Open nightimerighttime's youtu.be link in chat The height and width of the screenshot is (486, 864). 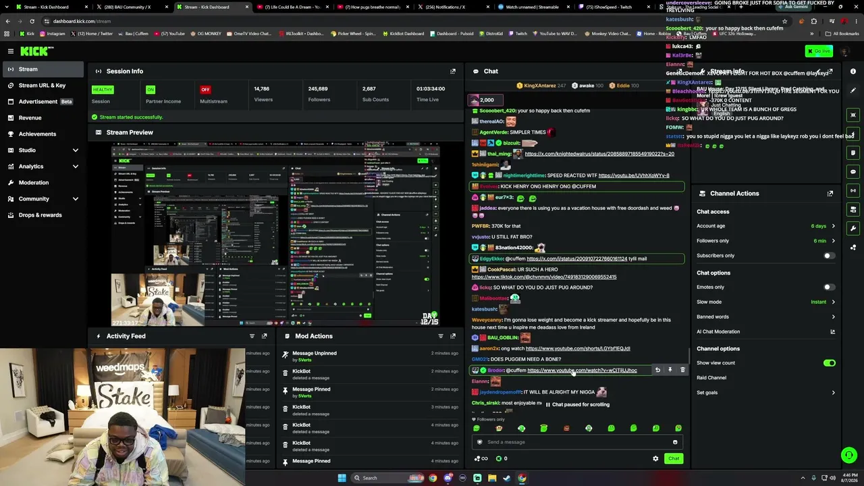[634, 175]
